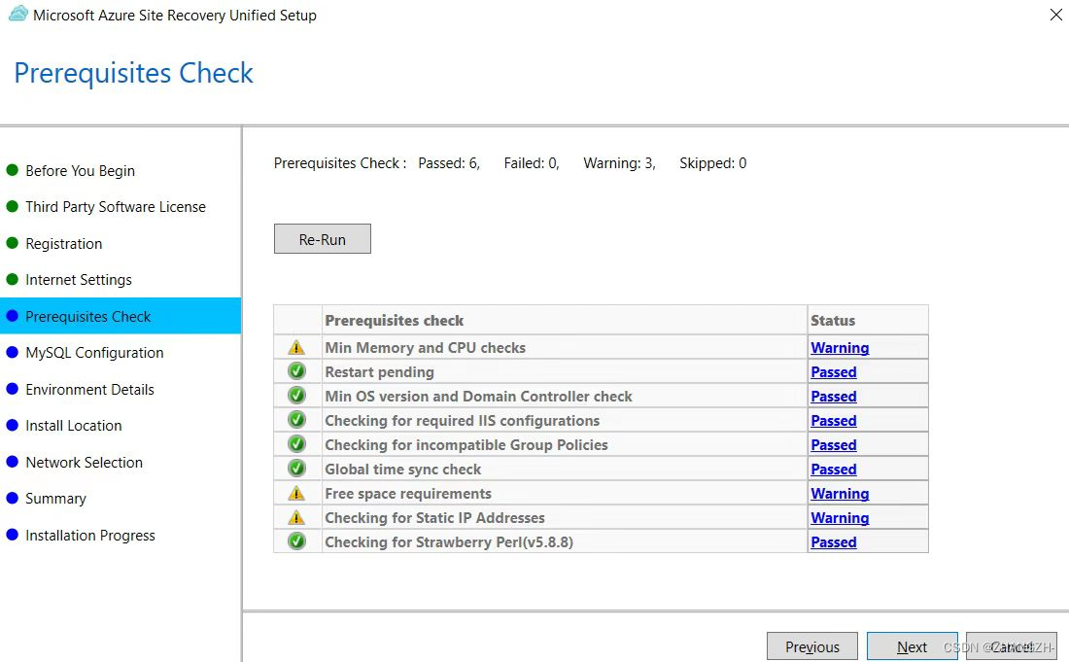Click the Re-Run button

(323, 238)
